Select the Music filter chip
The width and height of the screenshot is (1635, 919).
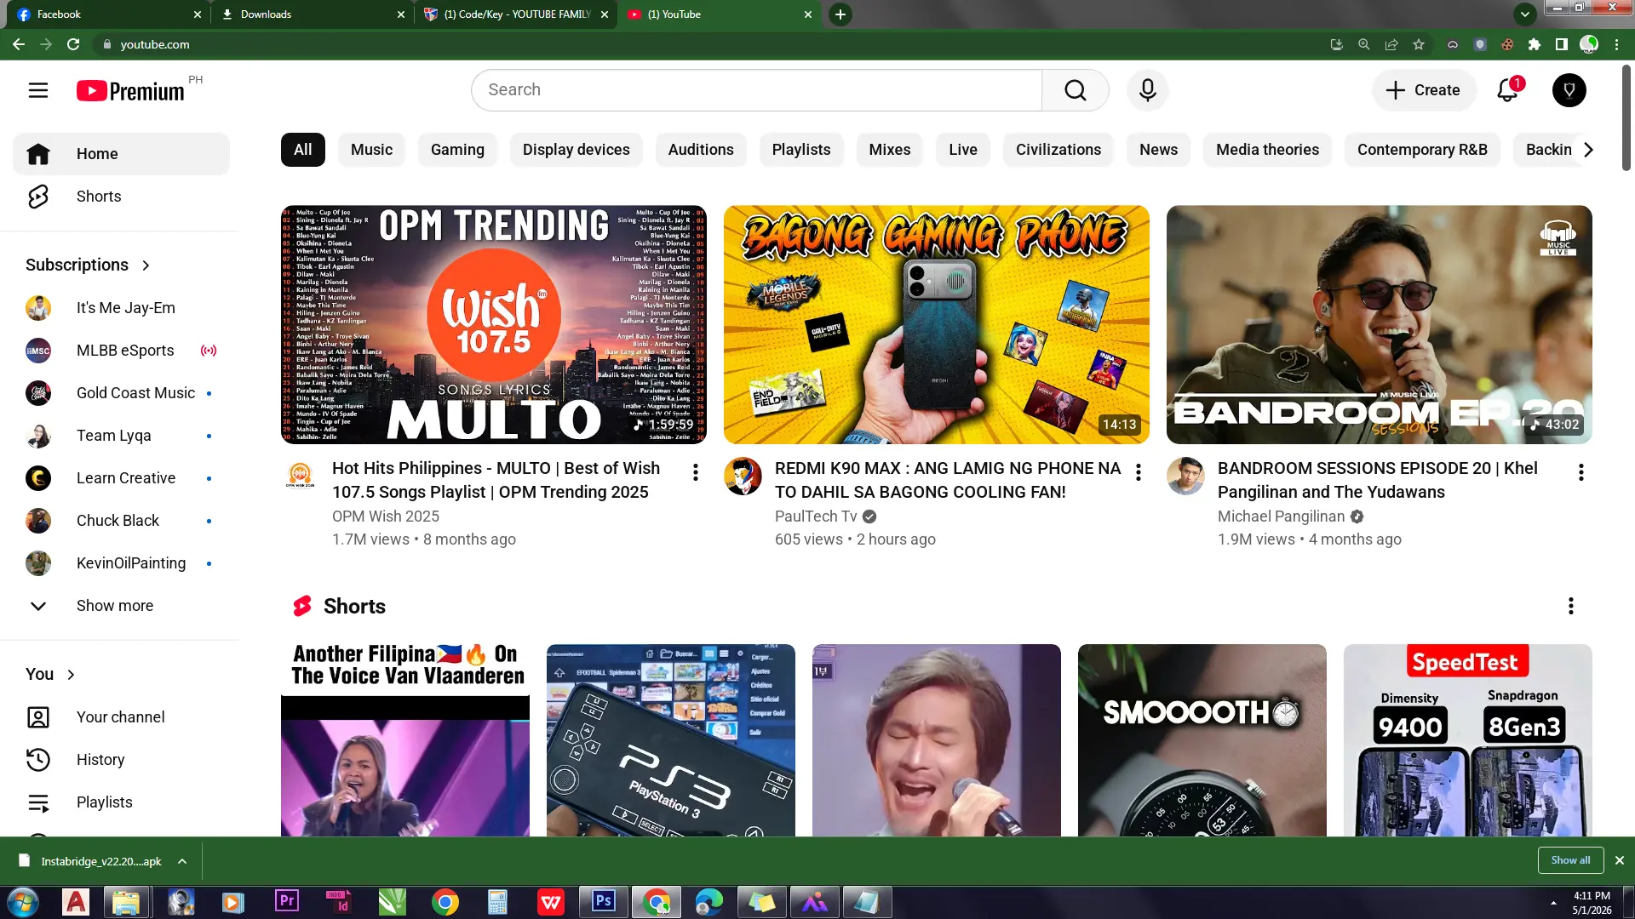point(372,150)
